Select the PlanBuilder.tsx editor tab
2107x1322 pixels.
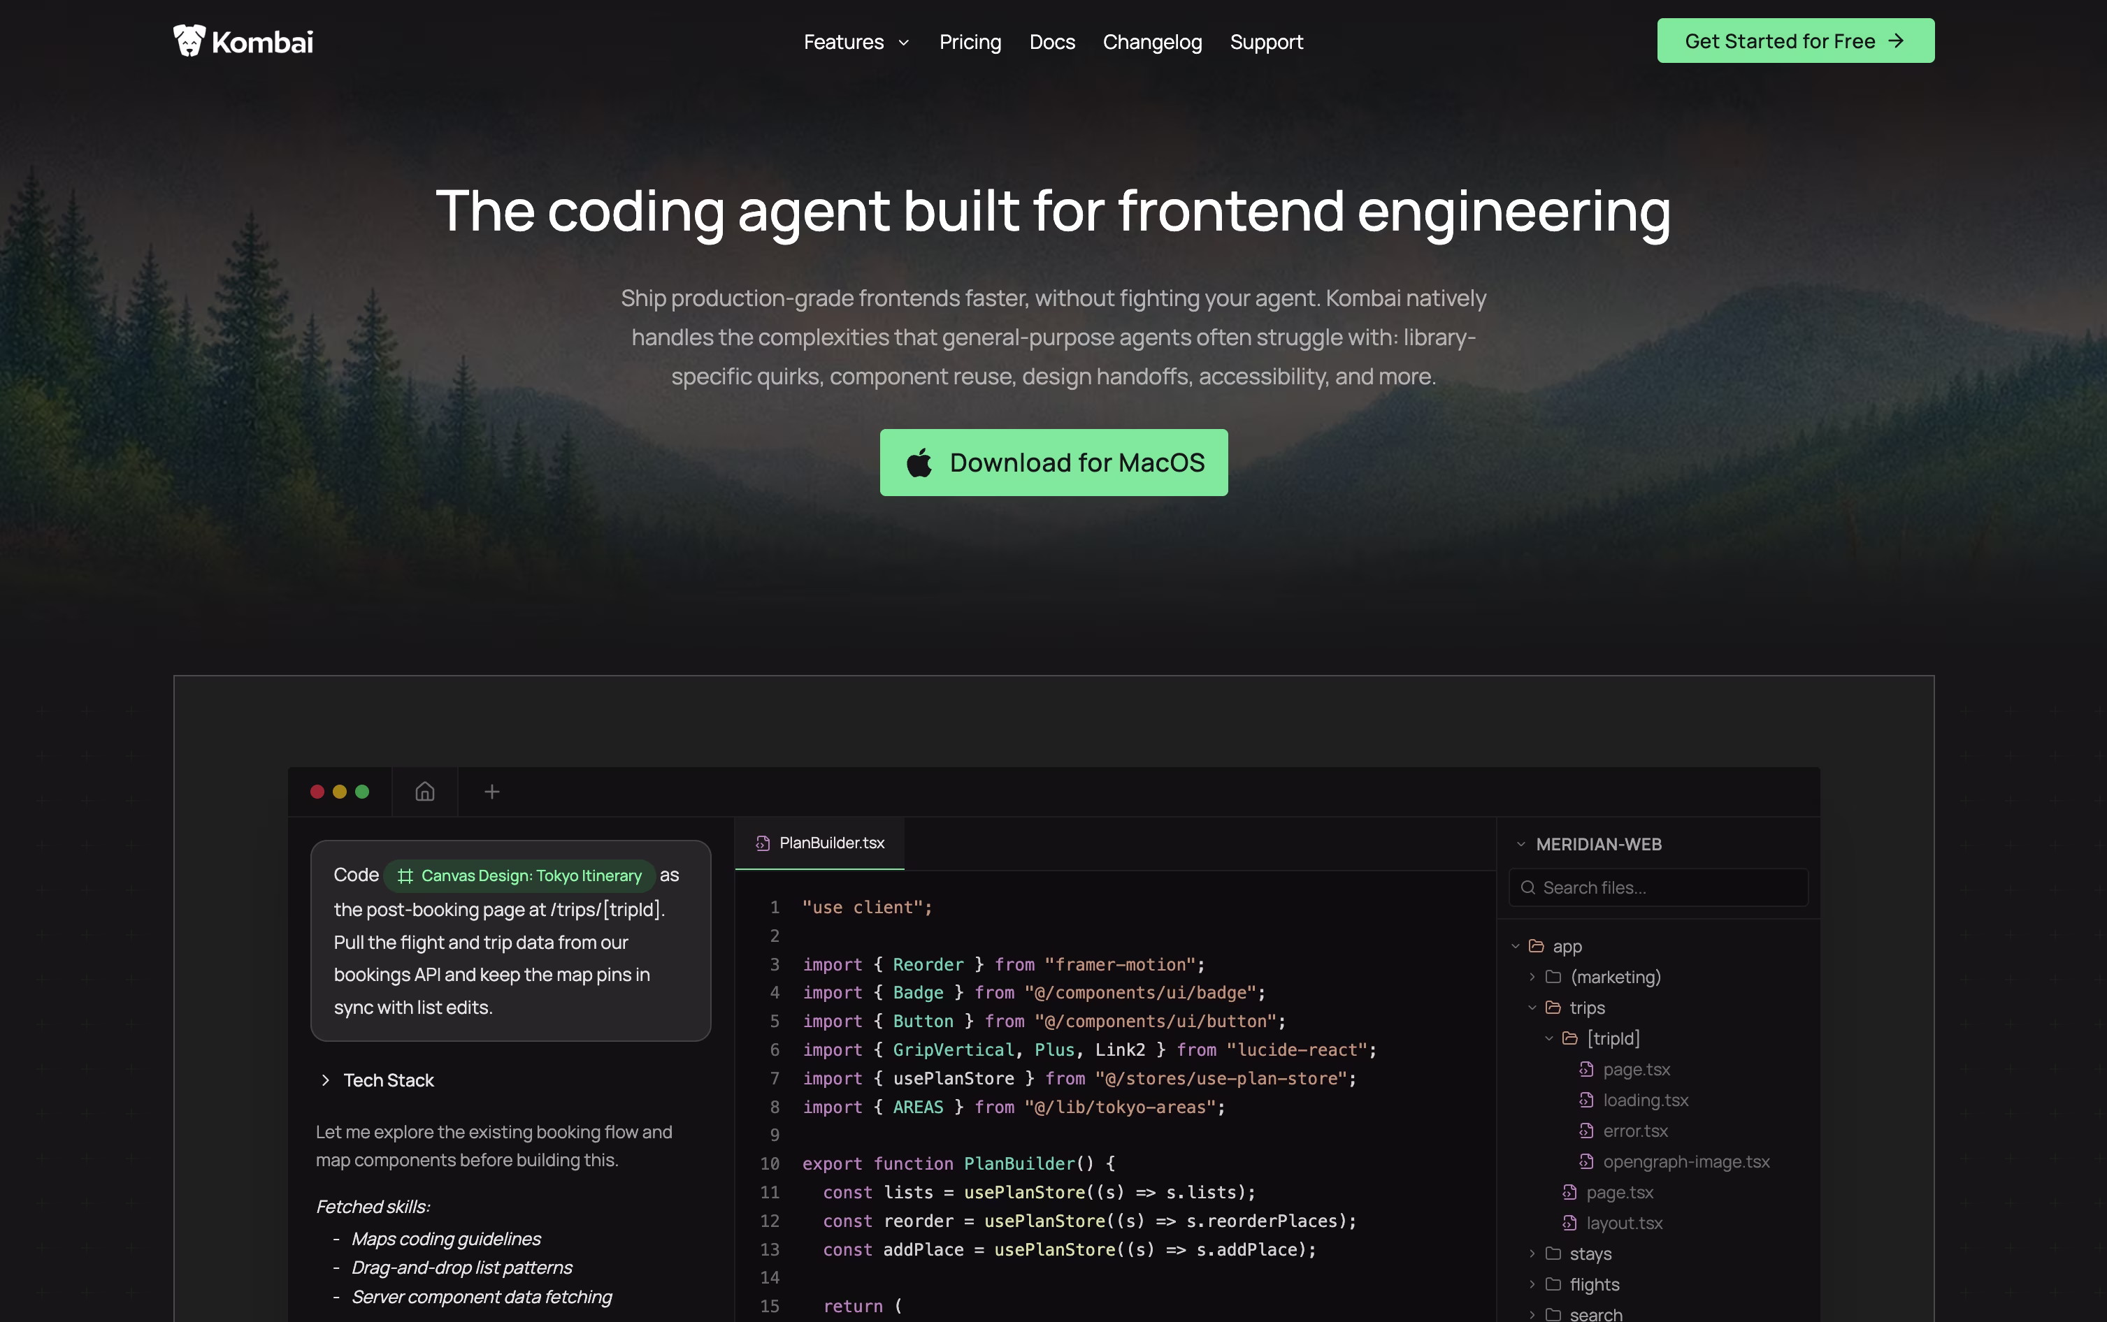coord(819,843)
